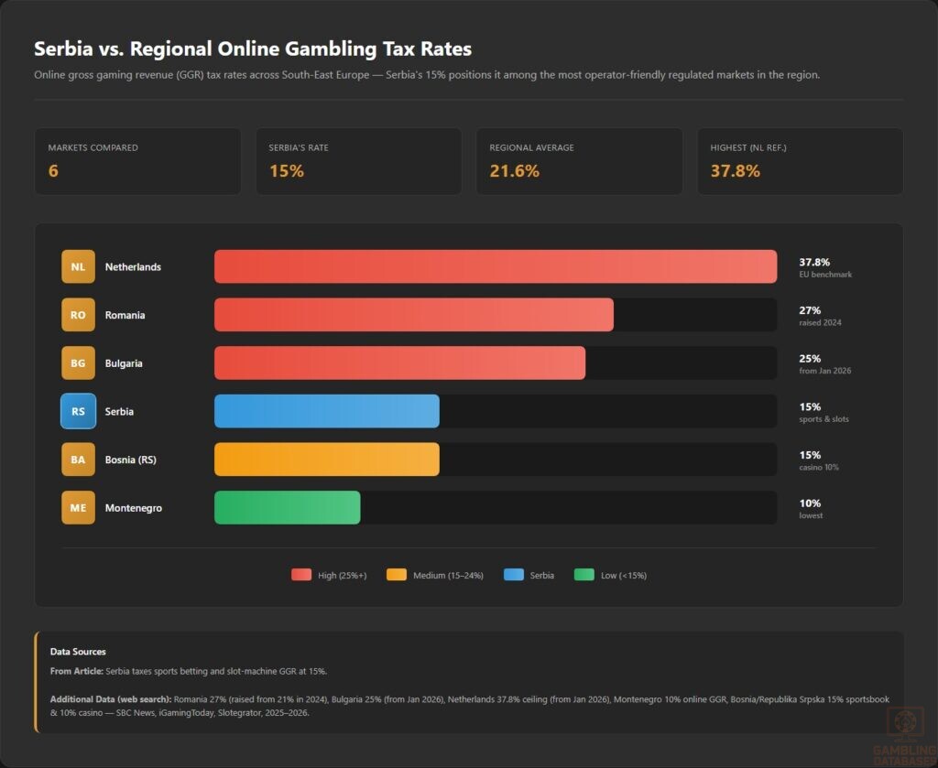Click the 'High (25%+)' legend label
The width and height of the screenshot is (938, 768).
click(343, 576)
